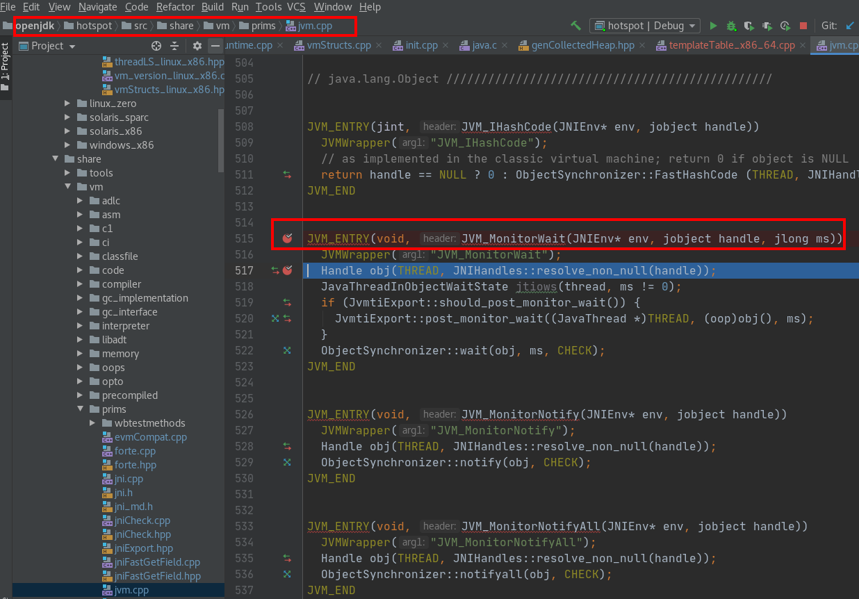Click run with clock icon
The width and height of the screenshot is (859, 599).
point(785,26)
